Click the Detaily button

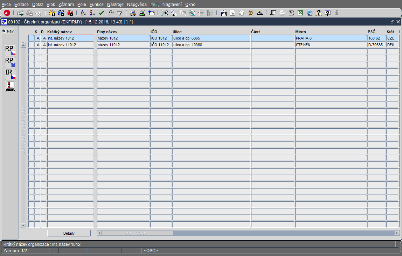coord(69,233)
